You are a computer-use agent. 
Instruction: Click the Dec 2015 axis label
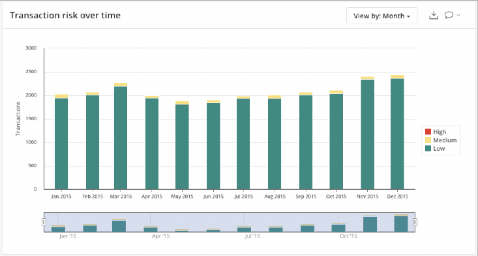click(398, 197)
